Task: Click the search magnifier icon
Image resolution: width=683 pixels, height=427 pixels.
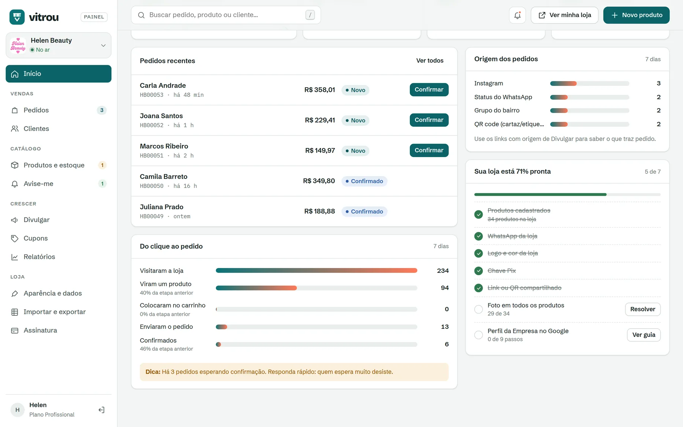Action: click(x=141, y=15)
